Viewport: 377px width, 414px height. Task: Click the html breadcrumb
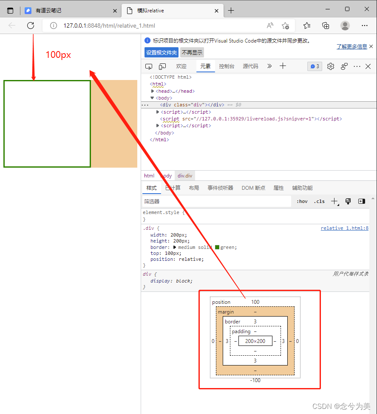pyautogui.click(x=149, y=176)
